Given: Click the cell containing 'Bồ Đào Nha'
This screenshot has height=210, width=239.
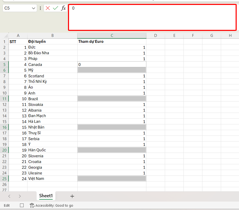Looking at the screenshot, I should [52, 53].
